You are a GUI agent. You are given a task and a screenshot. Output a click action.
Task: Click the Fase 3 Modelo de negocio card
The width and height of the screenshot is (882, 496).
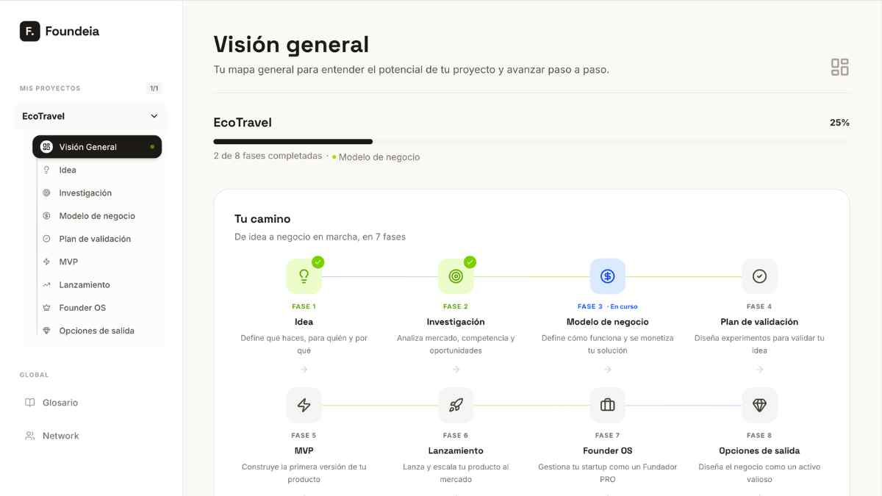(x=608, y=309)
